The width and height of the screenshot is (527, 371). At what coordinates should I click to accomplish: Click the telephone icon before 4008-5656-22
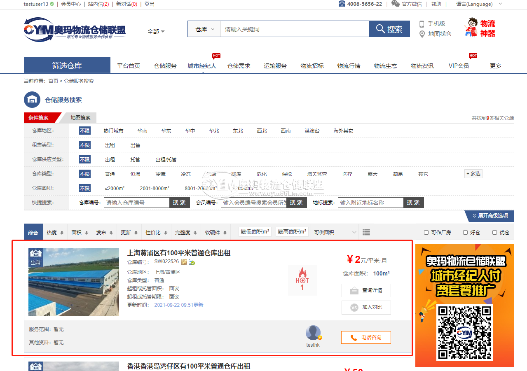(x=342, y=4)
